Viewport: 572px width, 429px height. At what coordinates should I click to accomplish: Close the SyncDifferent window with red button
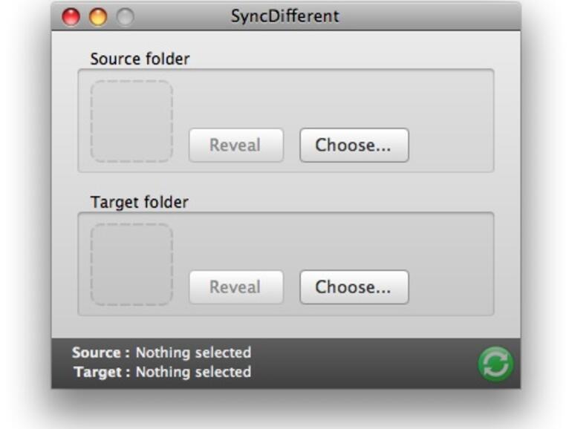click(x=71, y=16)
